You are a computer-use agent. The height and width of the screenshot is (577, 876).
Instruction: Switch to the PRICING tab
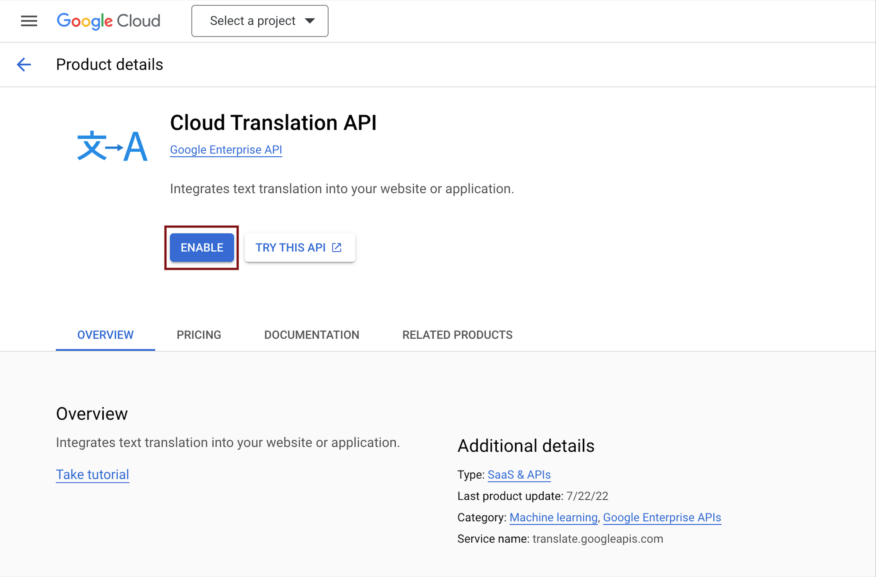point(199,335)
